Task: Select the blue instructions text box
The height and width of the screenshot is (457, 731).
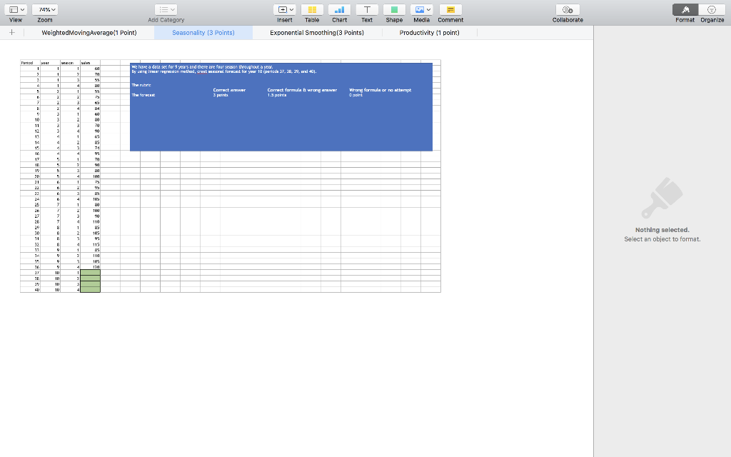Action: click(281, 106)
